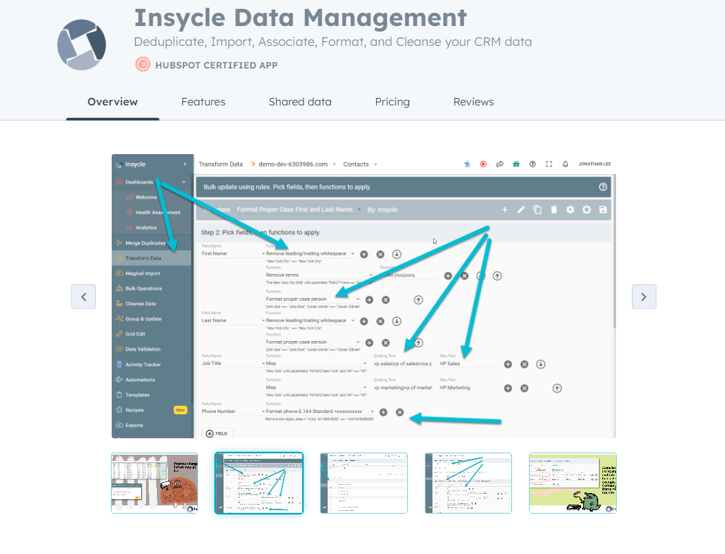Click the "By: Insycle" label
Viewport: 725px width, 554px height.
pos(382,210)
